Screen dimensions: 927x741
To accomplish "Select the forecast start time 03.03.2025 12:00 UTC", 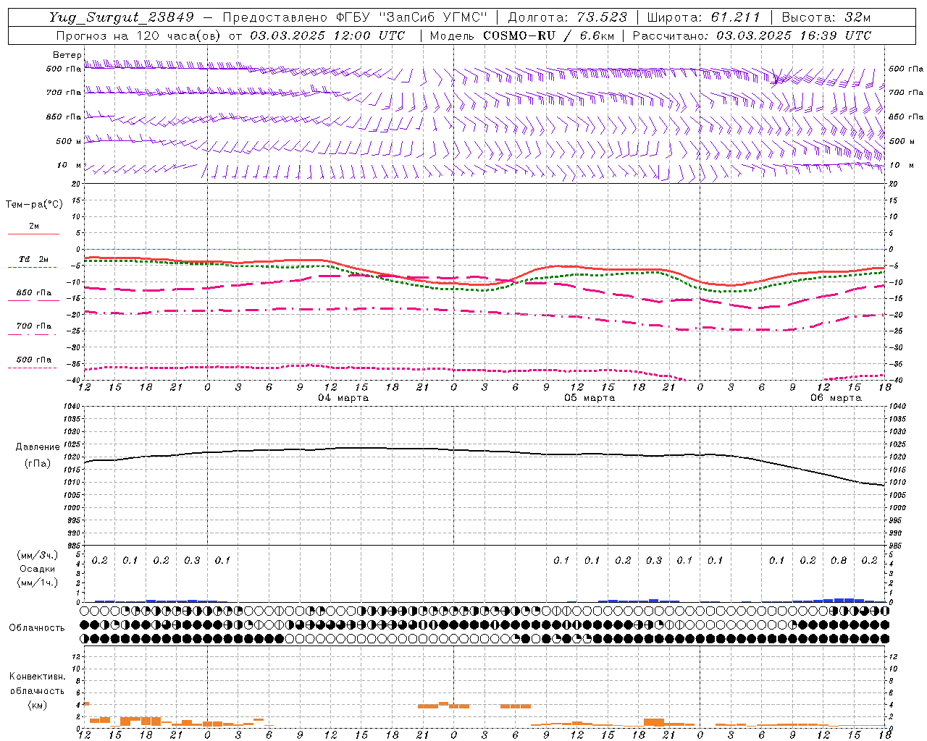I will 327,35.
